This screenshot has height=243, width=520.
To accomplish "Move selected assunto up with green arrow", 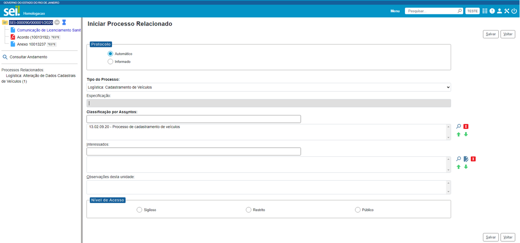I will click(x=459, y=135).
